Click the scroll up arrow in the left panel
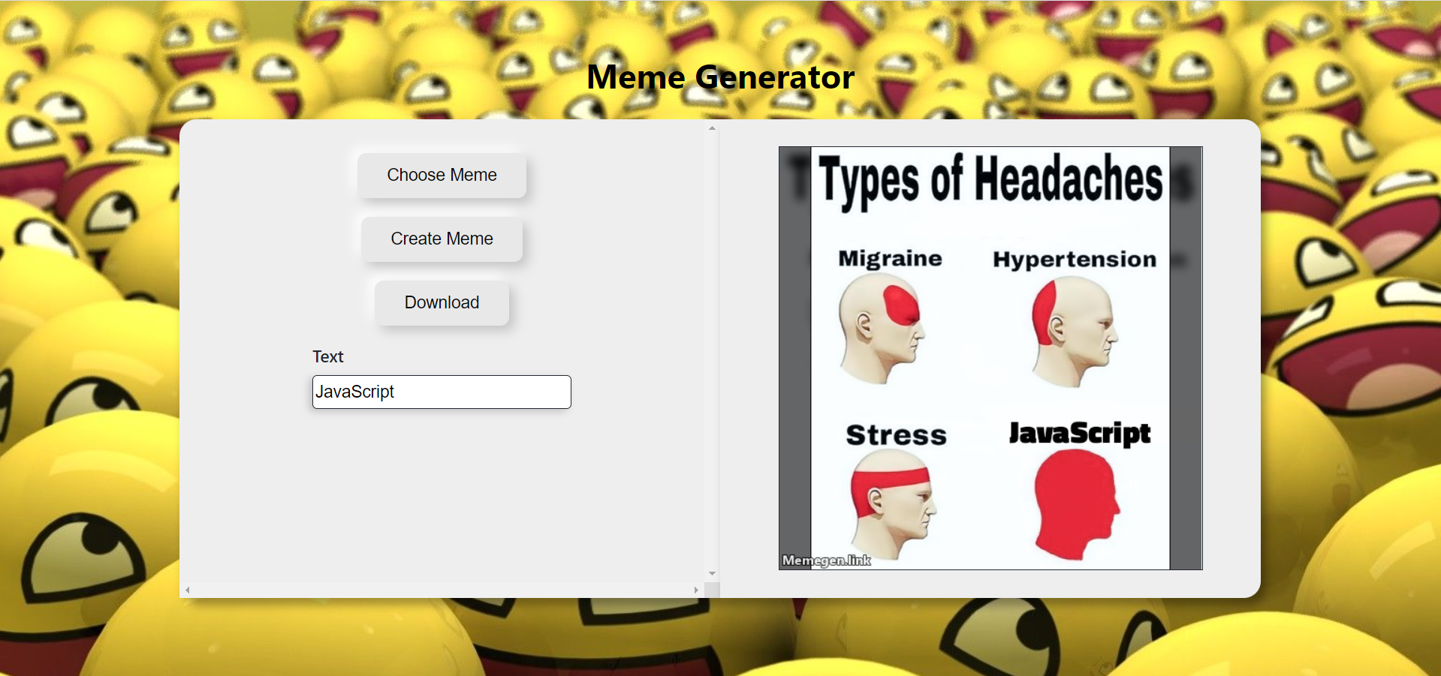Screen dimensions: 1441x676 click(712, 128)
